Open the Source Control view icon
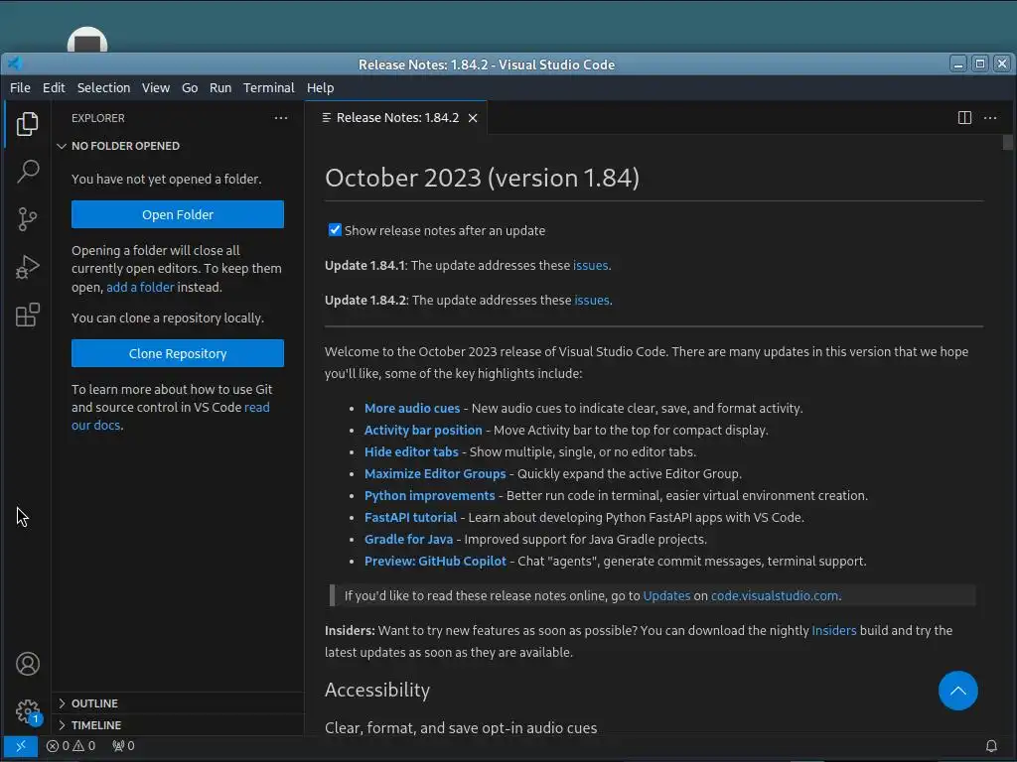 tap(27, 219)
